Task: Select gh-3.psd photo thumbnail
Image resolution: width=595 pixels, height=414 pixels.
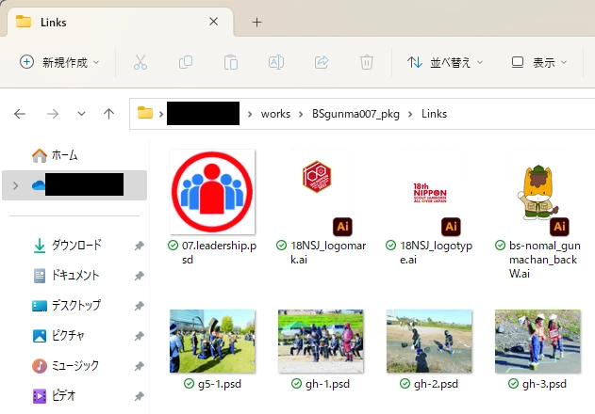Action: click(x=537, y=342)
